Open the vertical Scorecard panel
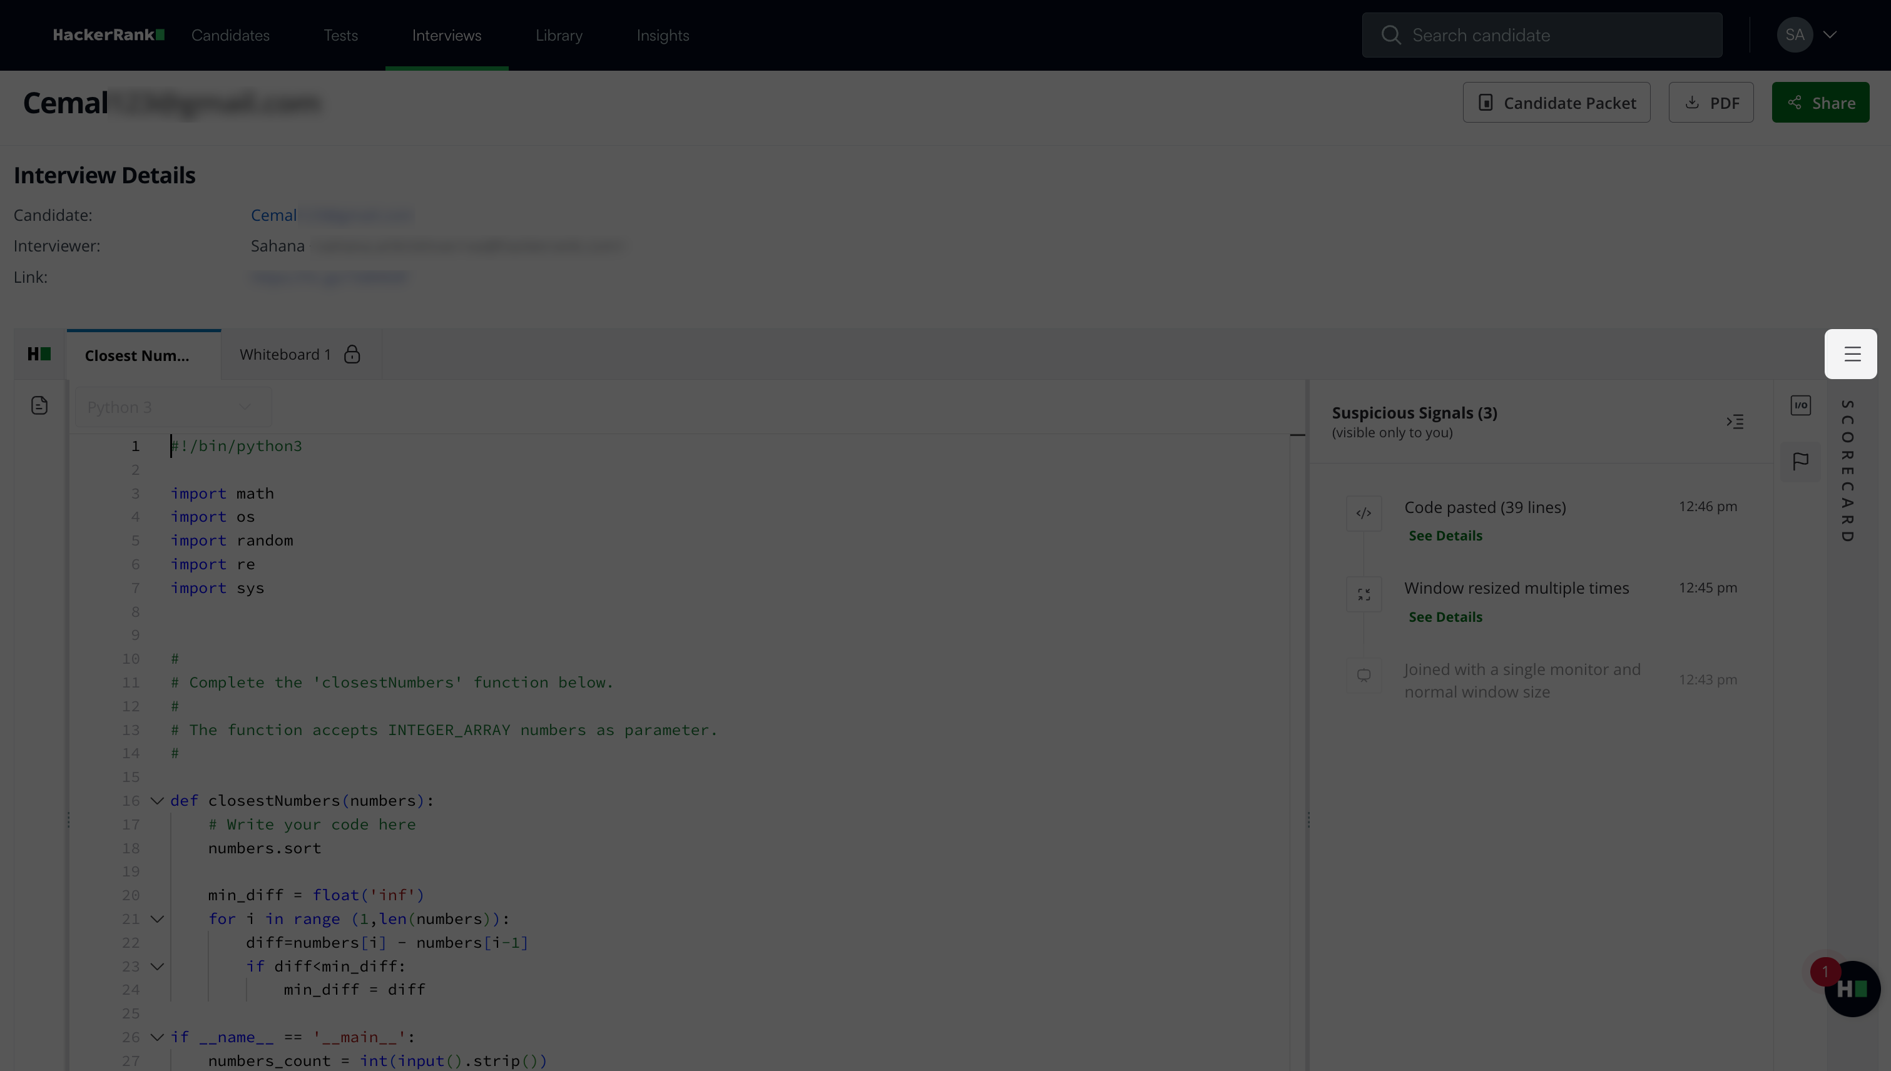The width and height of the screenshot is (1891, 1071). [1848, 471]
